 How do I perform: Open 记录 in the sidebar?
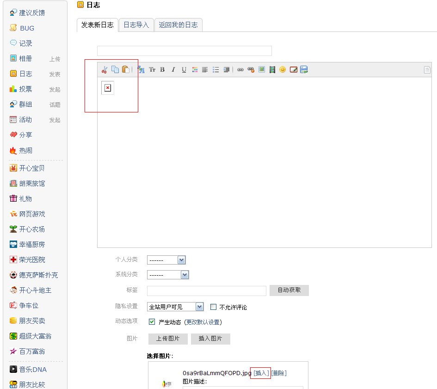25,43
